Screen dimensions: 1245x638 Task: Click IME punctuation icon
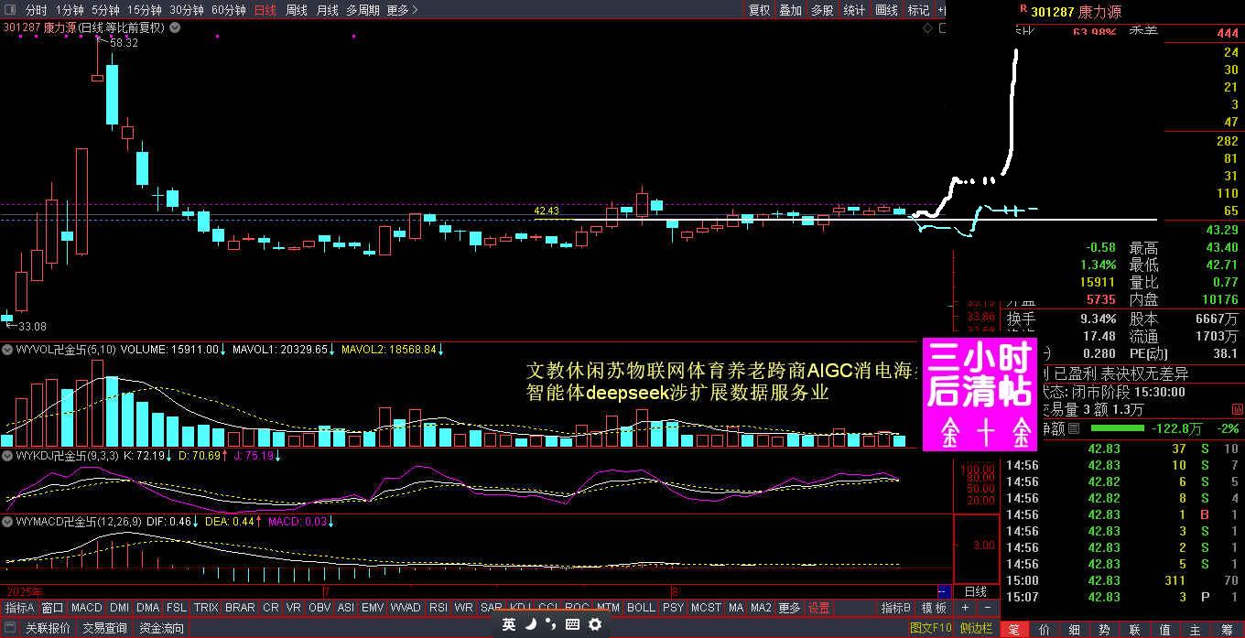(x=551, y=624)
